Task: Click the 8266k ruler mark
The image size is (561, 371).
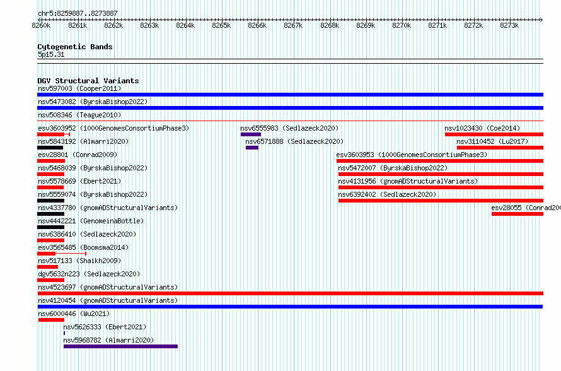Action: [x=257, y=25]
